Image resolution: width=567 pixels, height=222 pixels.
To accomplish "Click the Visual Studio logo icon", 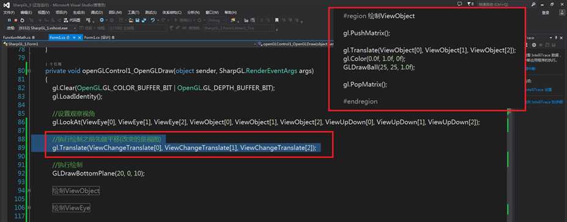I will (7, 5).
